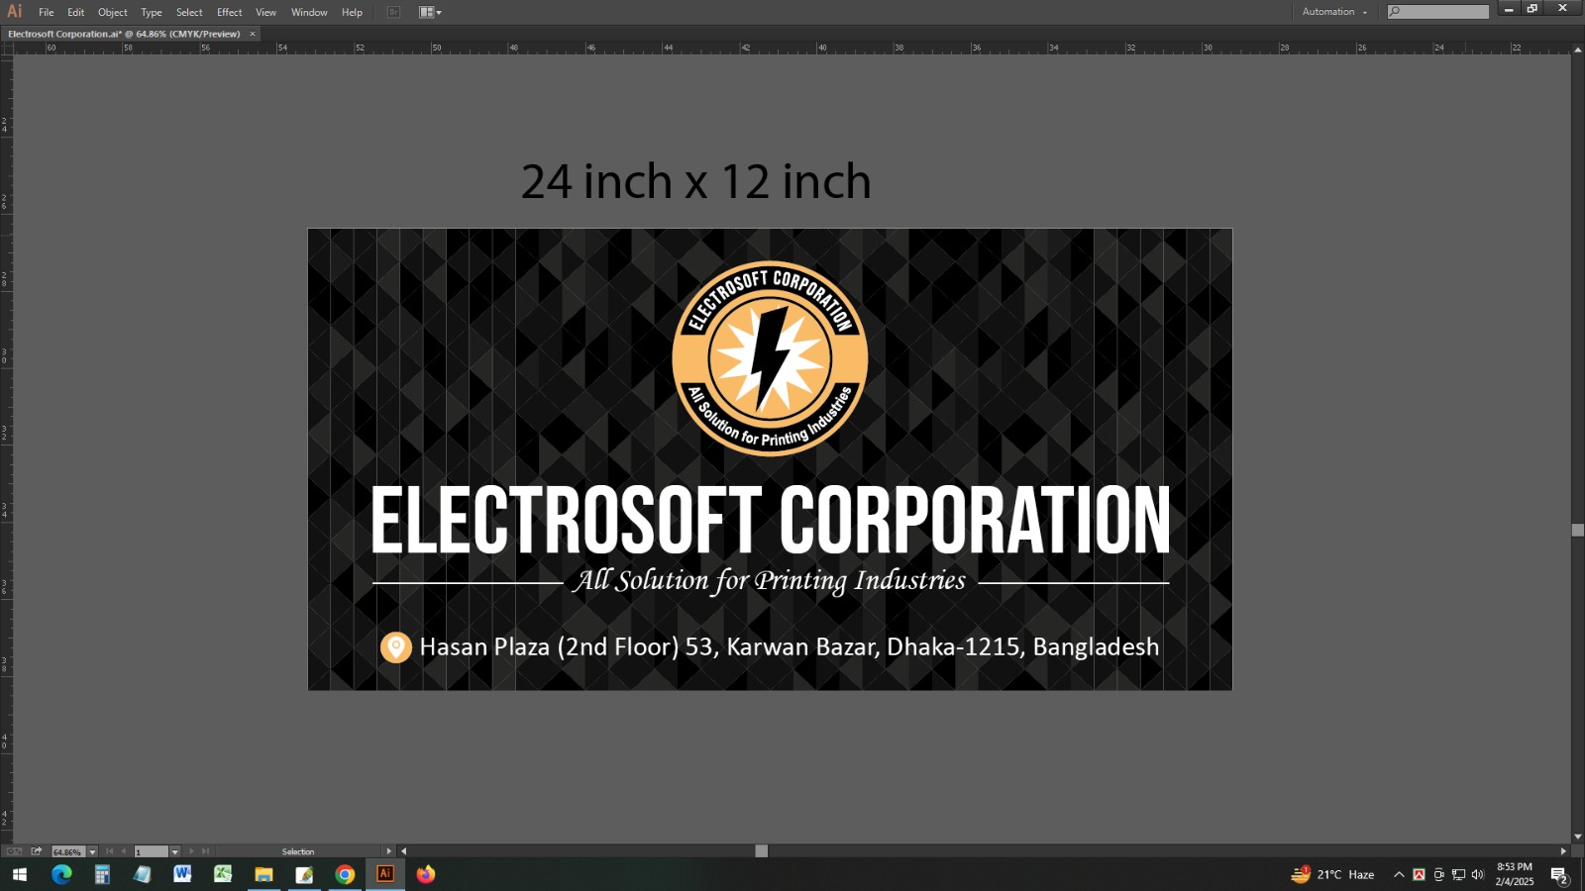Open File Explorer from the taskbar
Screen dimensions: 1585x891
pyautogui.click(x=264, y=874)
